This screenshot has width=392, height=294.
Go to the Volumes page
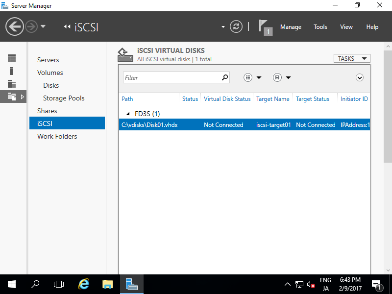[x=50, y=73]
